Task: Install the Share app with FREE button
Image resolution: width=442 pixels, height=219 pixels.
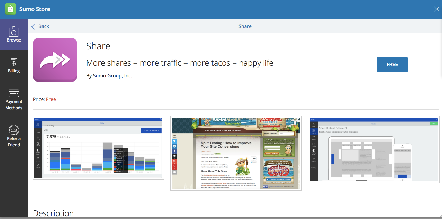Action: coord(392,65)
